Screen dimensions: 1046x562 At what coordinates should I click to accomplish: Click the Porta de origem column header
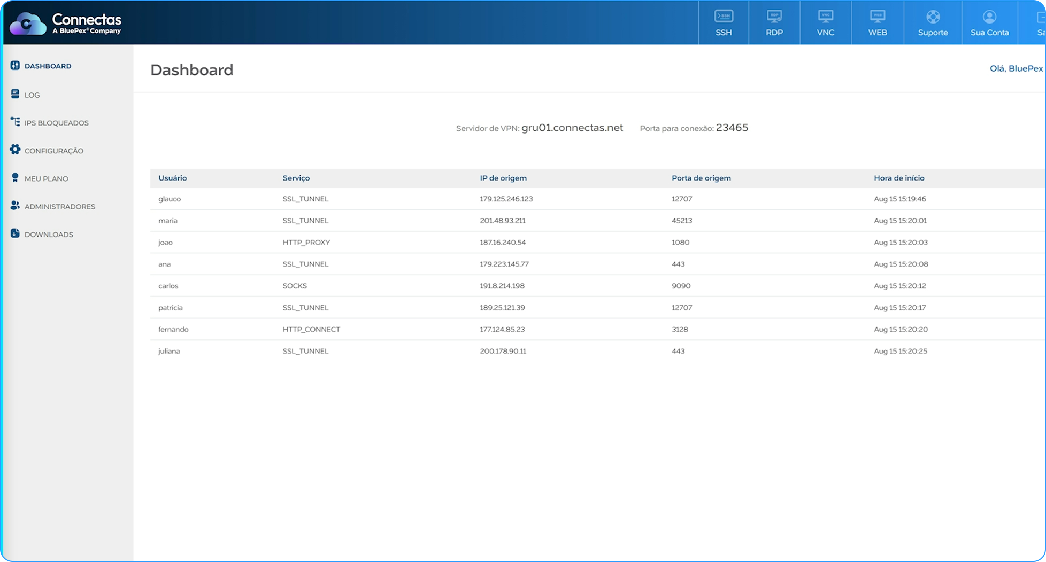[x=701, y=178]
